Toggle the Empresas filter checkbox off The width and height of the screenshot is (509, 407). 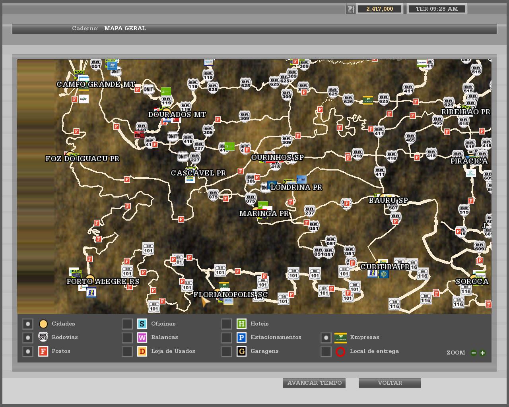point(326,337)
